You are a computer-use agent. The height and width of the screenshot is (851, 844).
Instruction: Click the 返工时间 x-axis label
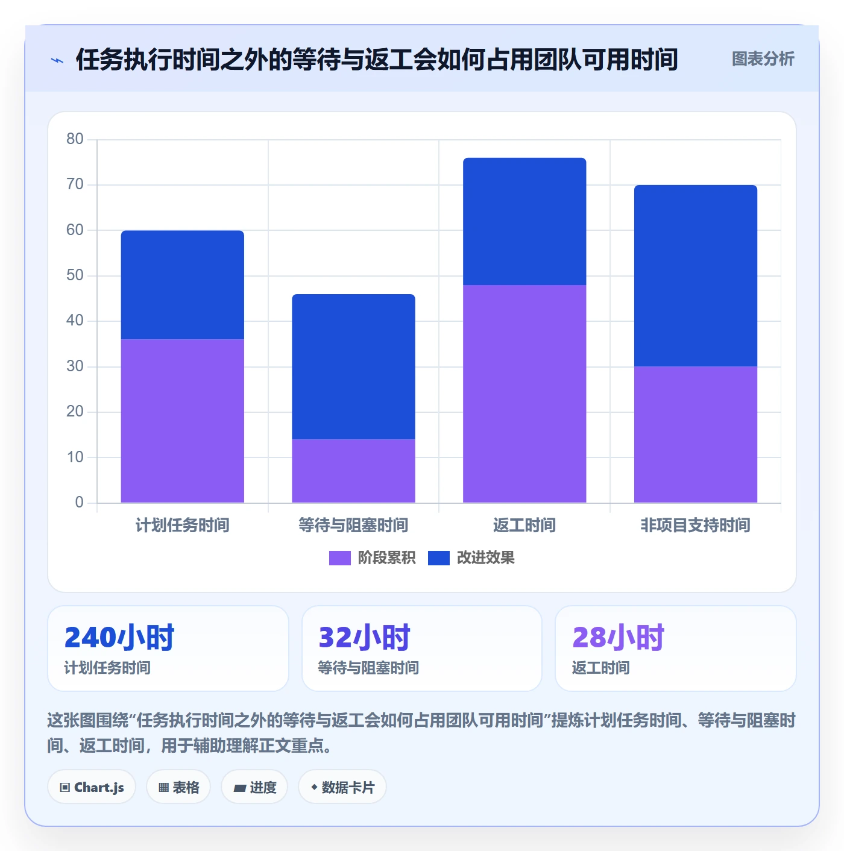524,526
